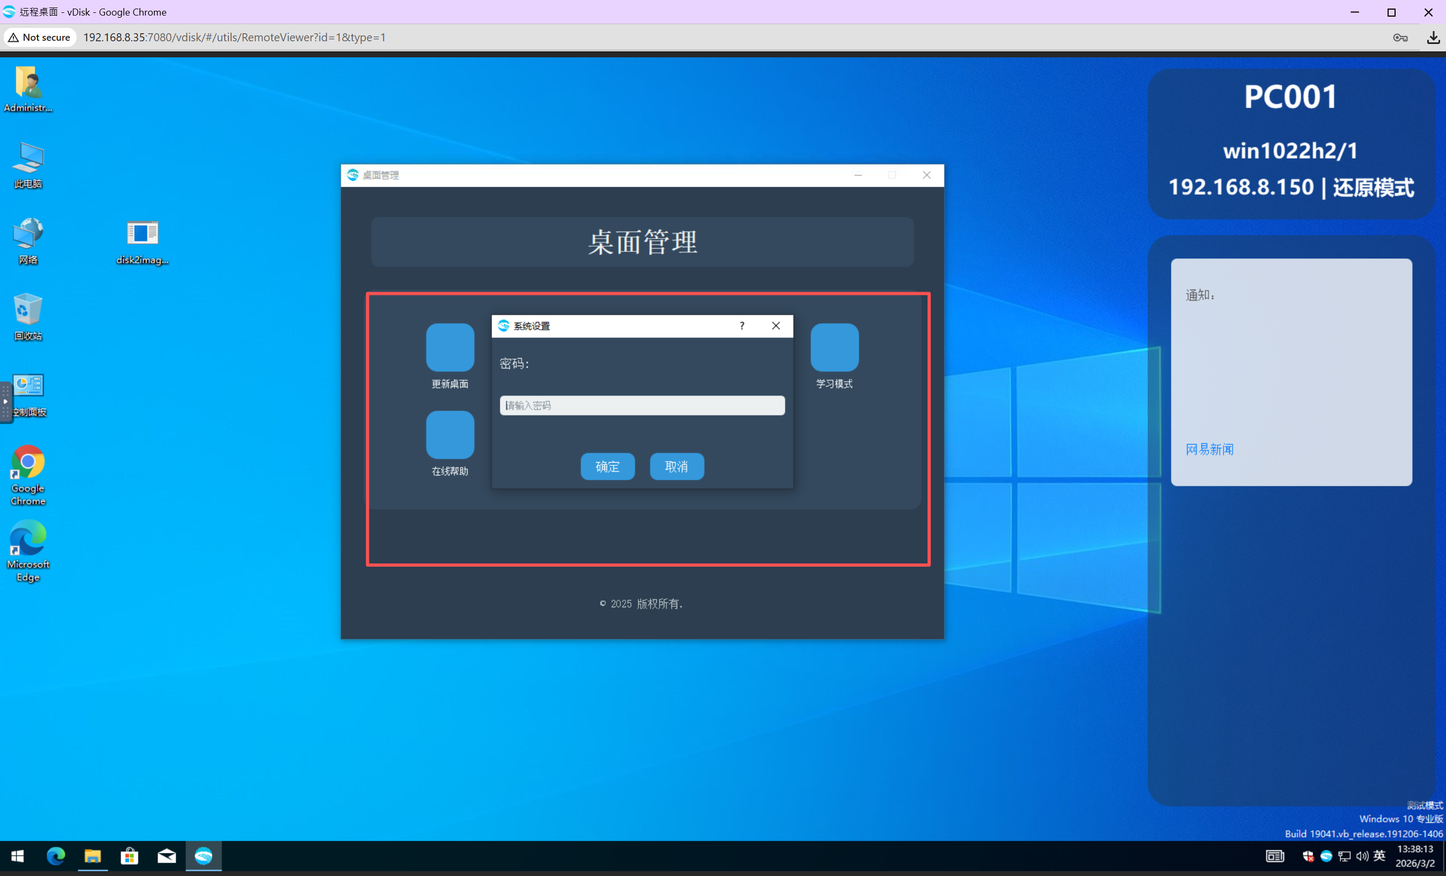Expand the left edge side panel handle
The image size is (1446, 876).
pyautogui.click(x=5, y=402)
